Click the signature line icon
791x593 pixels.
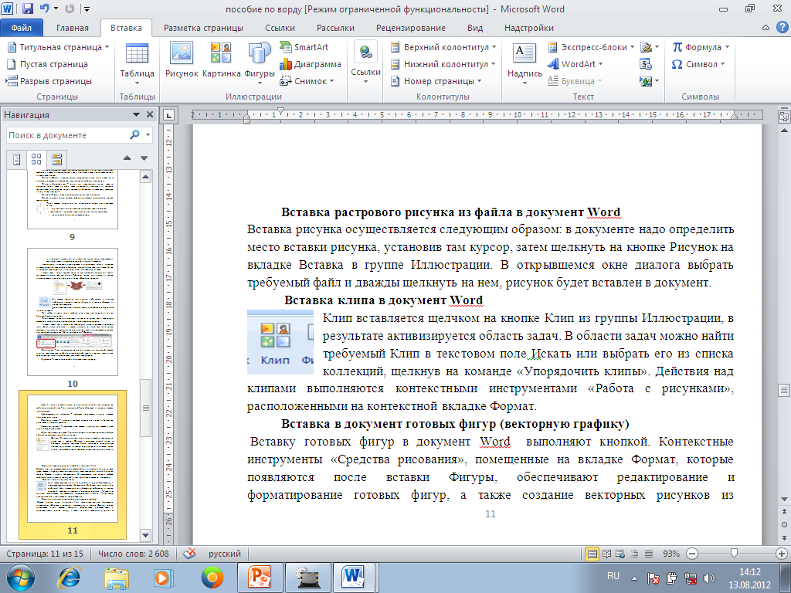(647, 47)
